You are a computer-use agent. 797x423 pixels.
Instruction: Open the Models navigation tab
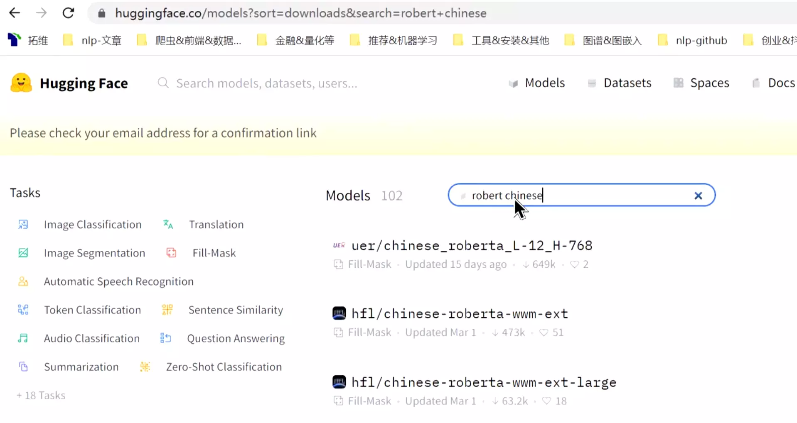(x=537, y=83)
